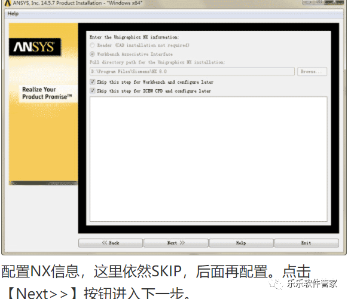The image size is (348, 299).
Task: Click the Browse button
Action: click(x=312, y=72)
